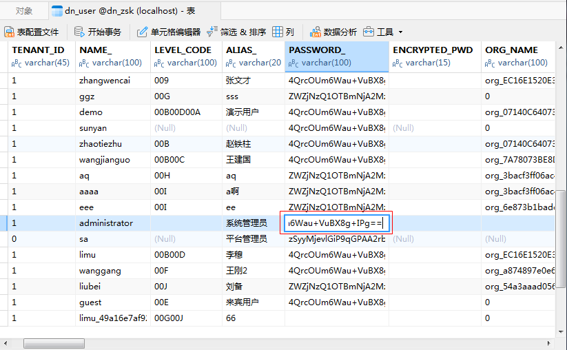The image size is (567, 350).
Task: Click the Columns (列) toolbar button
Action: [283, 32]
